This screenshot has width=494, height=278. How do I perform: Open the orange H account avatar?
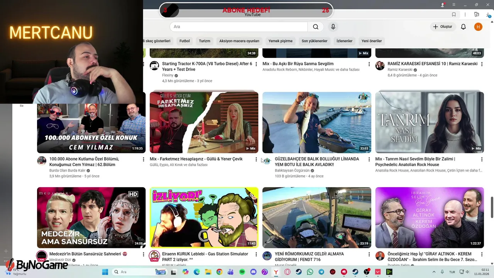(478, 27)
